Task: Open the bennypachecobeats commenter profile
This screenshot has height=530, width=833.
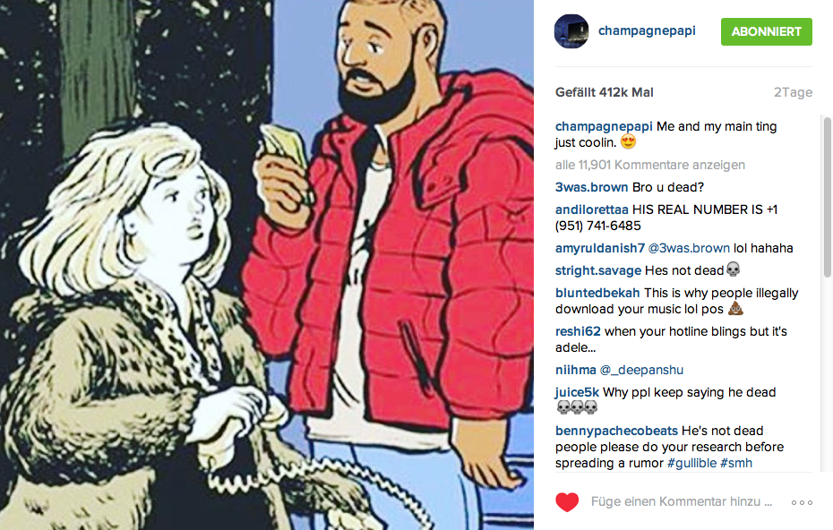Action: click(x=616, y=431)
